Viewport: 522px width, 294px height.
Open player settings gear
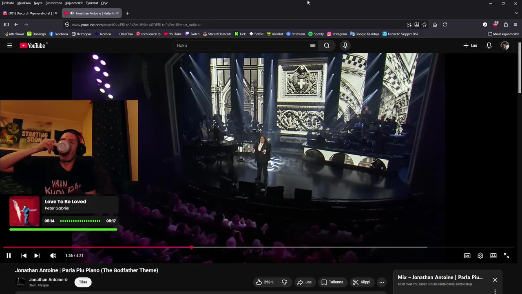(480, 256)
